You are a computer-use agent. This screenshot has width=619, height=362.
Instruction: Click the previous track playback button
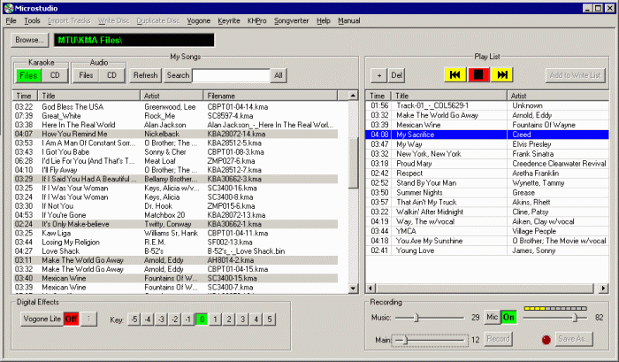(455, 76)
